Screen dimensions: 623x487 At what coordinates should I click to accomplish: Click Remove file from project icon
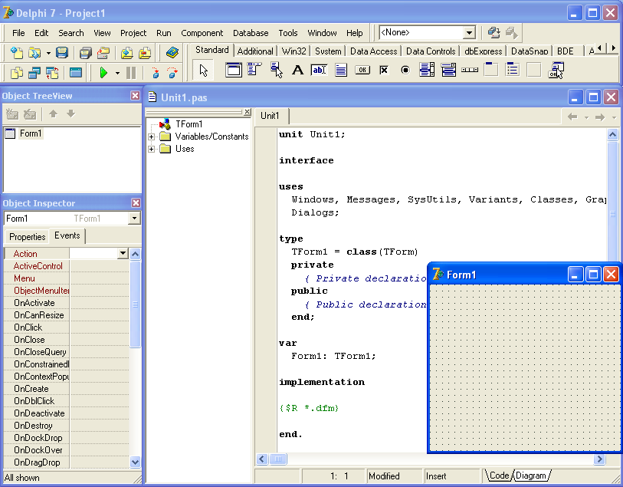tap(145, 52)
